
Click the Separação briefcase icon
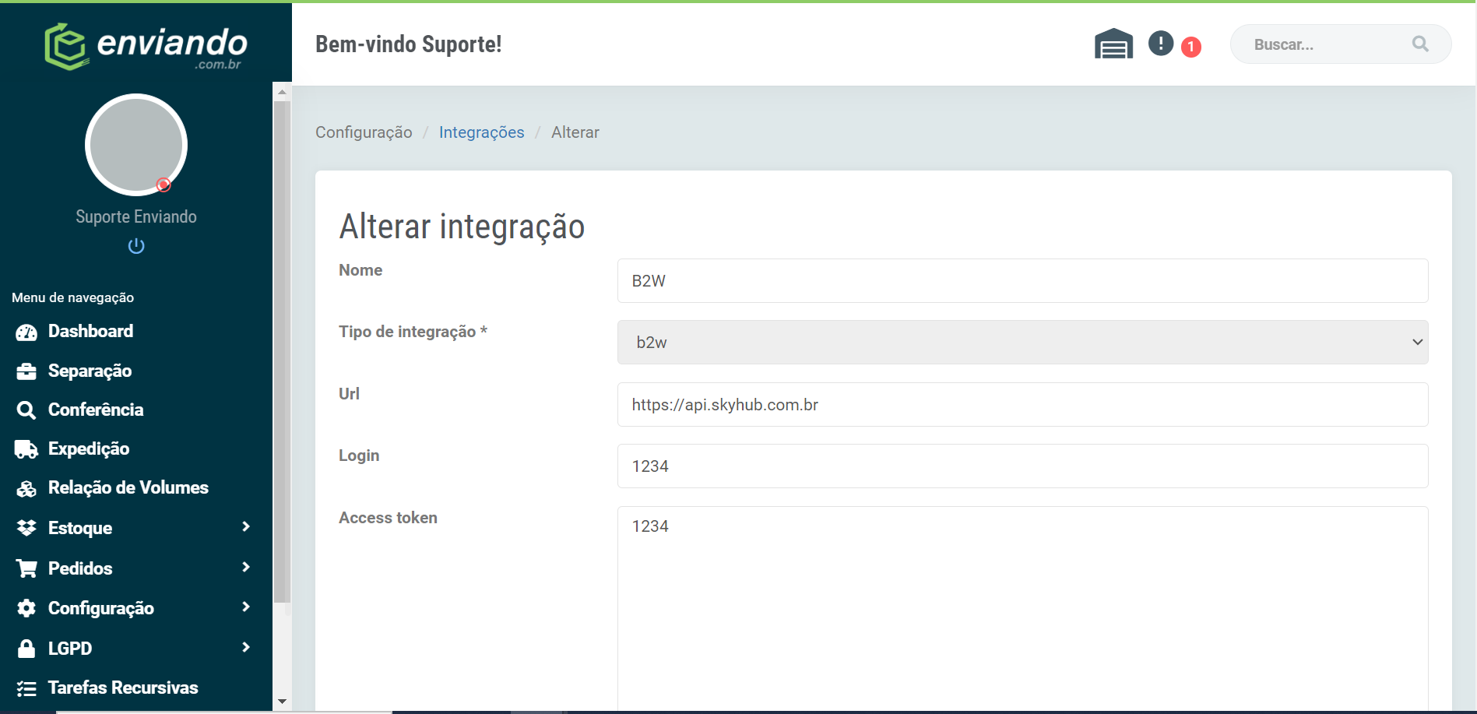[26, 371]
